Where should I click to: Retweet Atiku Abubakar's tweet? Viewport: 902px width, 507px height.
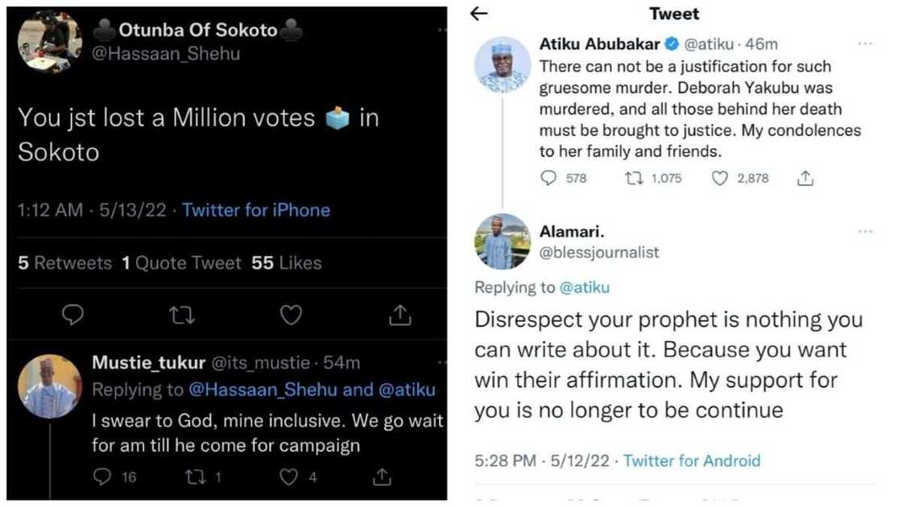click(x=633, y=179)
